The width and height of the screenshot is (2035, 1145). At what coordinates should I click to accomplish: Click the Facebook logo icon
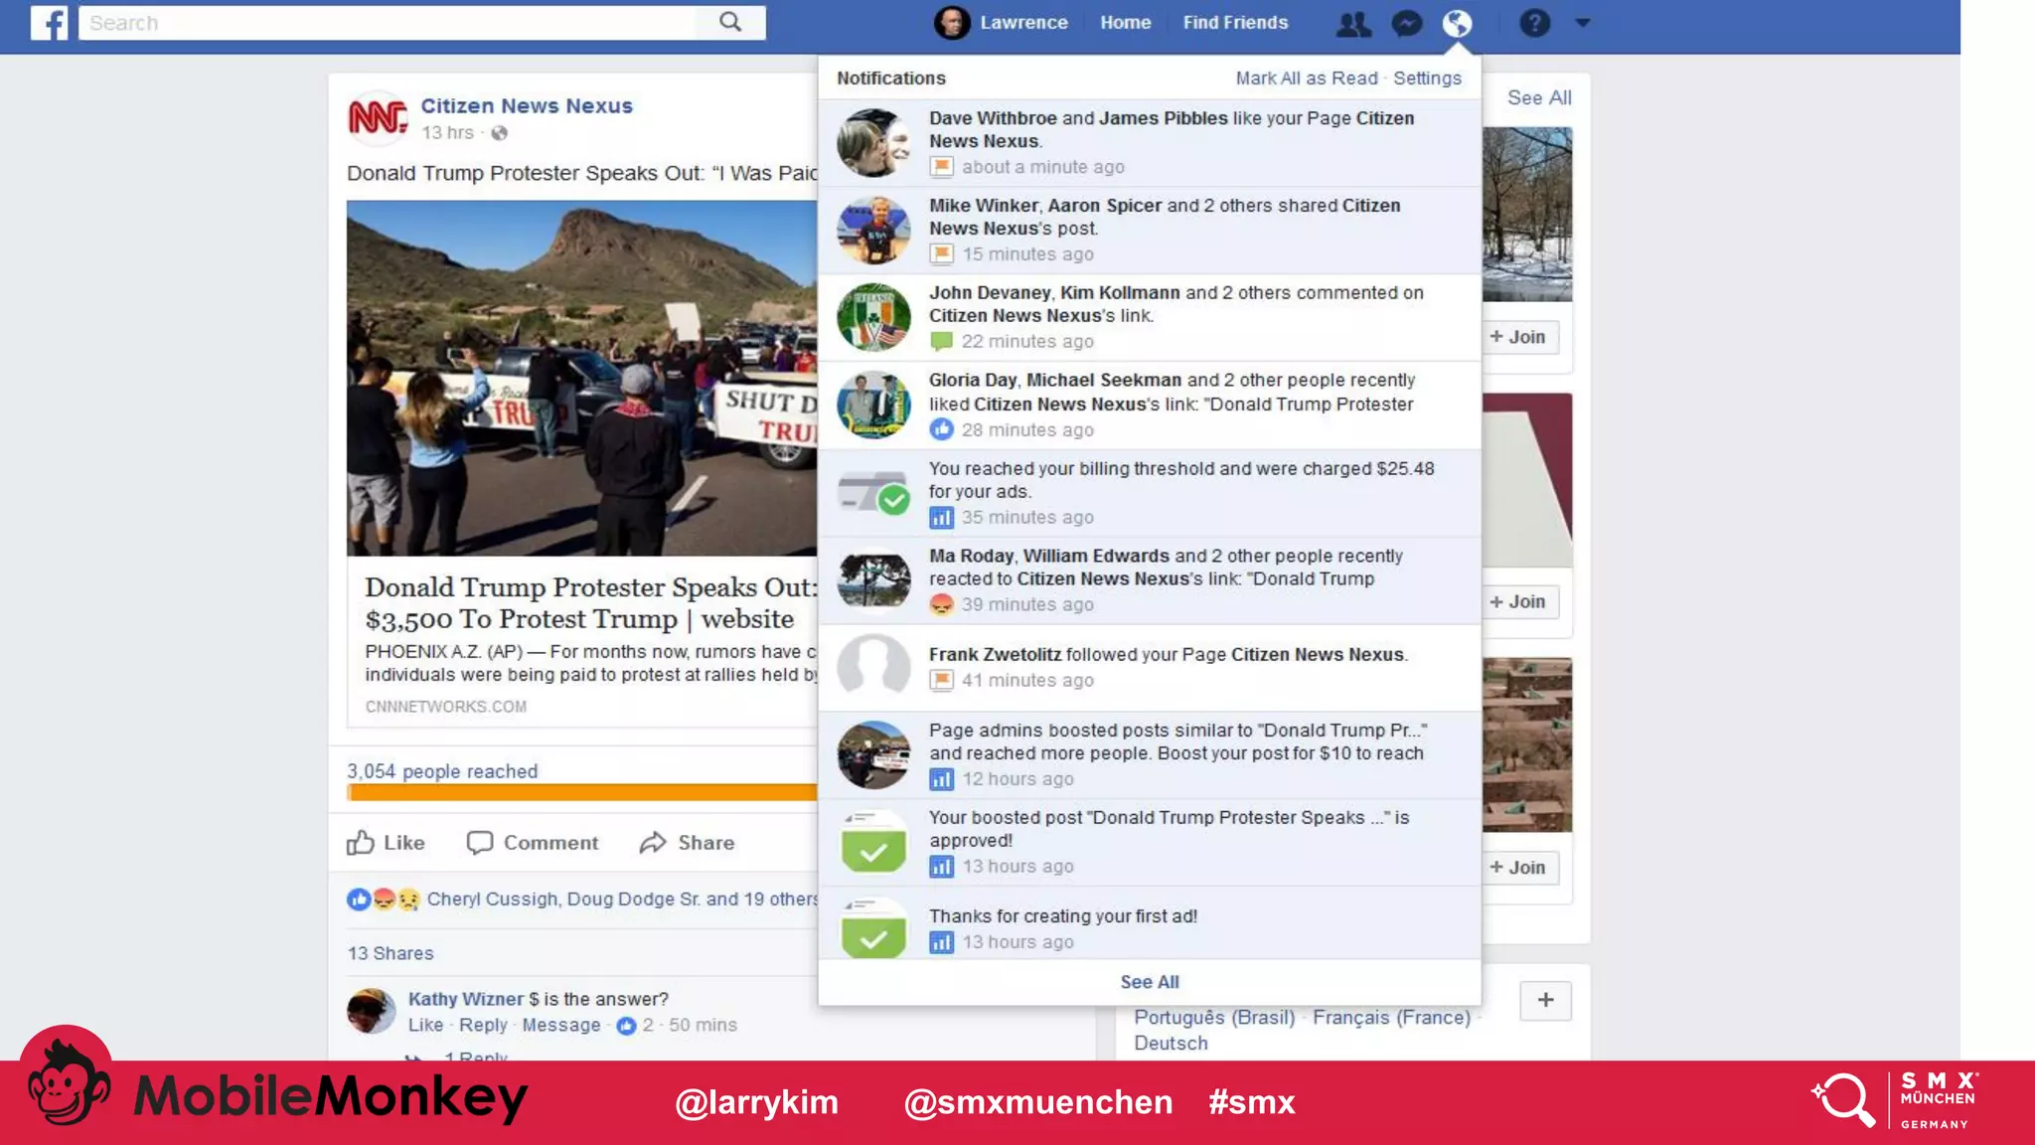click(x=49, y=23)
